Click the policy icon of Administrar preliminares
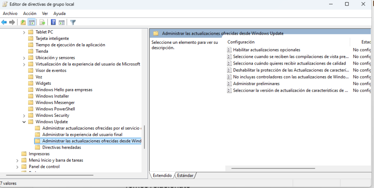Screen dimensions: 374x188 (x=229, y=84)
